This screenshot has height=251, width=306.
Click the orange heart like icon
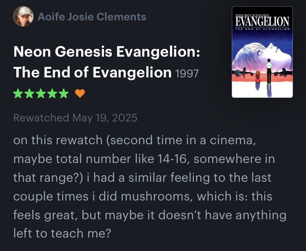80,94
